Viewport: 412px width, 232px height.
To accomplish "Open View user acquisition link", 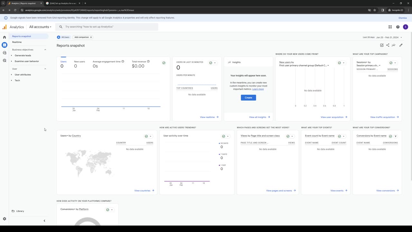I will click(334, 117).
